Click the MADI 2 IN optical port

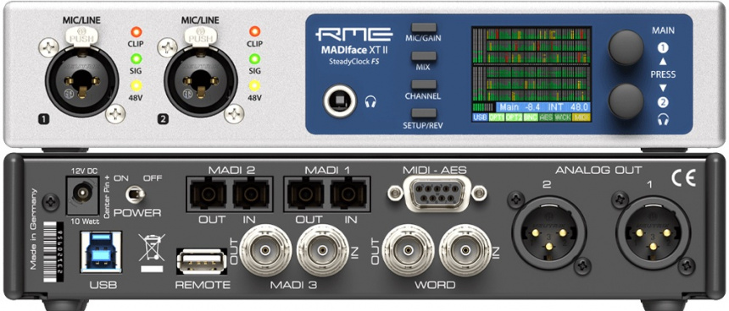coord(253,194)
